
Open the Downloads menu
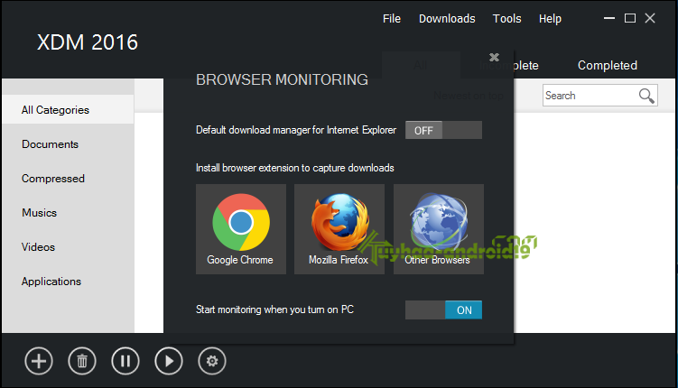pos(447,19)
